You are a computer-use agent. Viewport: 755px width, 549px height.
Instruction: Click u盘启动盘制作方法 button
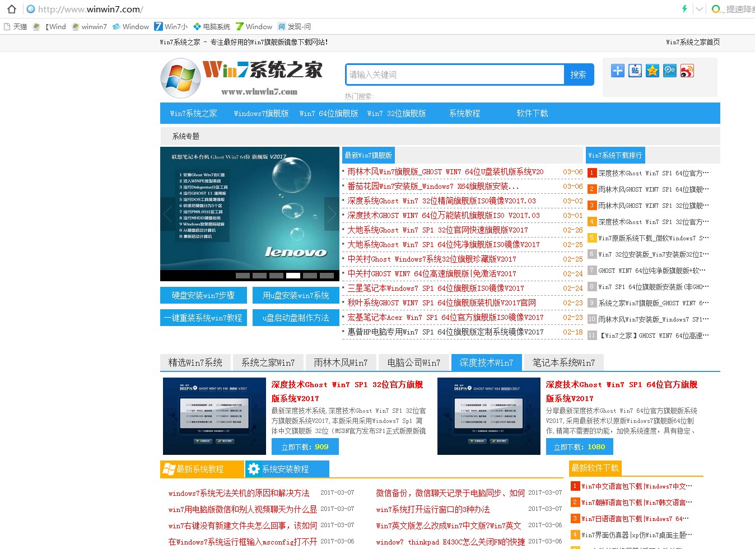(296, 318)
